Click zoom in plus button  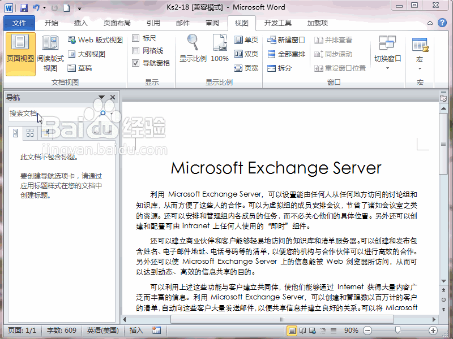pos(433,331)
